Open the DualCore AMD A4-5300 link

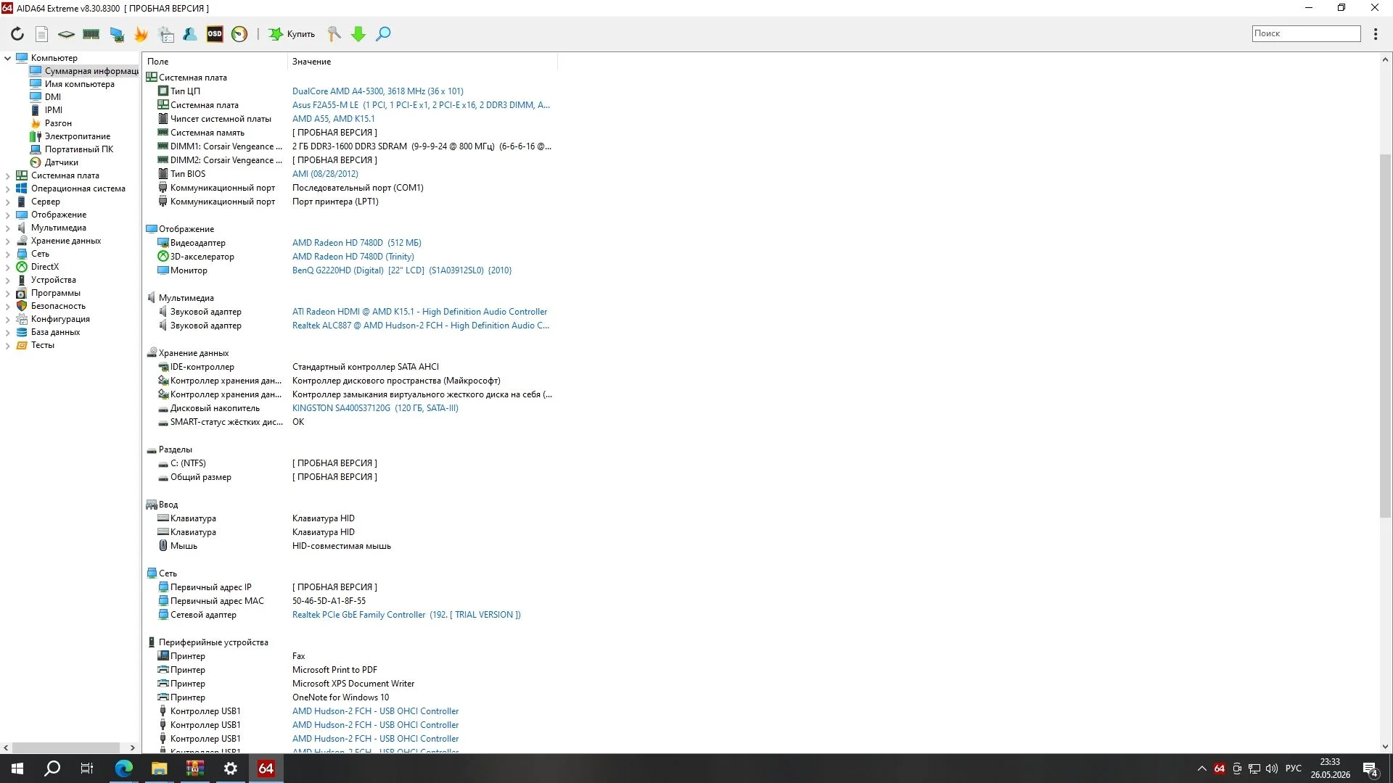tap(377, 91)
